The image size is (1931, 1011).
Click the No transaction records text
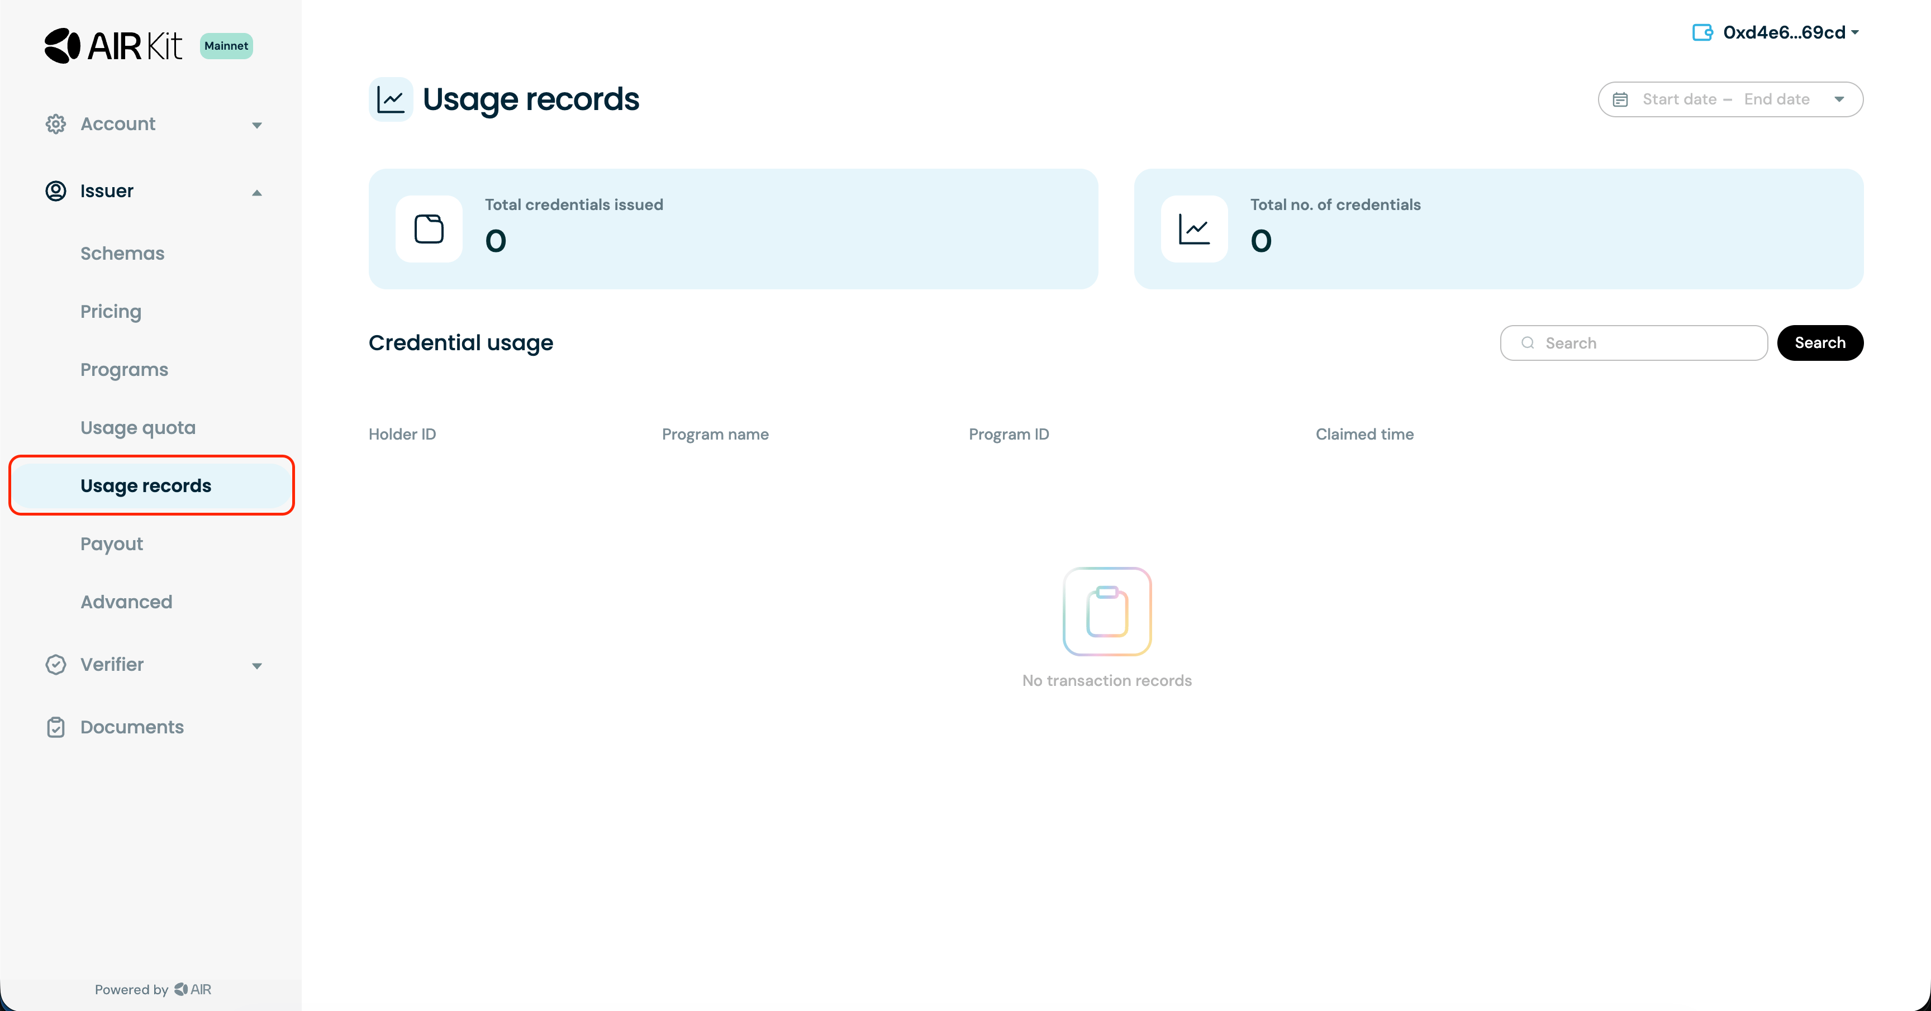pyautogui.click(x=1107, y=680)
